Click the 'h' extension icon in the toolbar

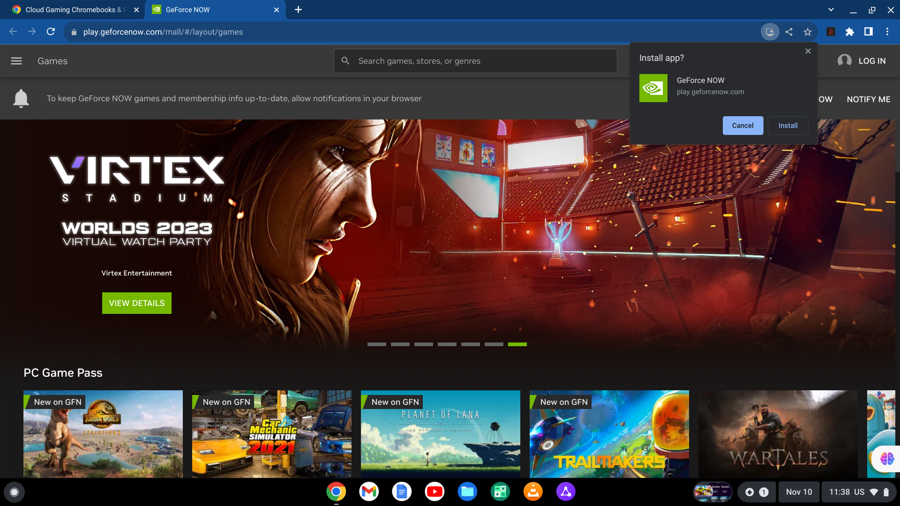point(831,31)
